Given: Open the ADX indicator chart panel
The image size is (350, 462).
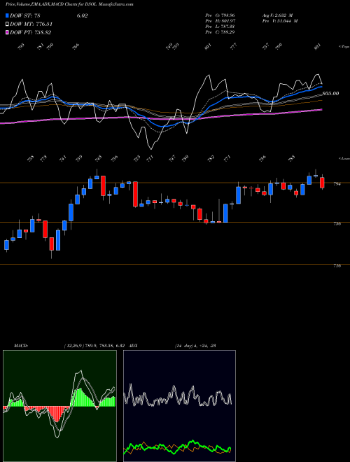Looking at the screenshot, I should pos(179,406).
